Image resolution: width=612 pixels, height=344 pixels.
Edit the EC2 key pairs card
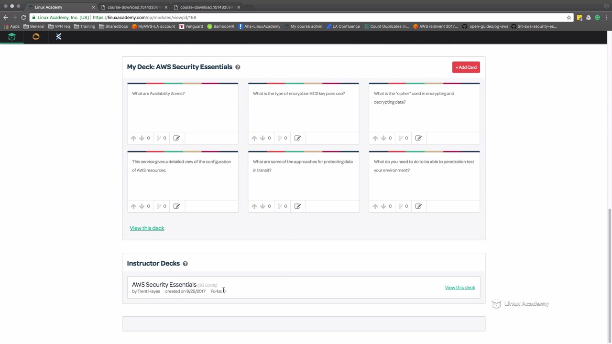tap(297, 138)
